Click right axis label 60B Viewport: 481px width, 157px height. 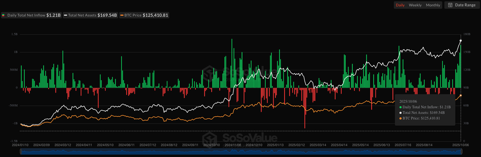(x=467, y=105)
